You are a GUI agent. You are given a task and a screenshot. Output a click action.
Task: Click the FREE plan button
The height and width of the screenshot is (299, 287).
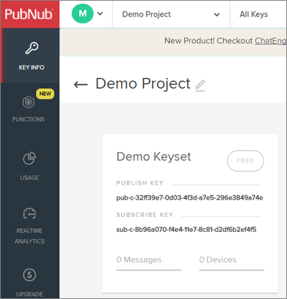coord(245,161)
